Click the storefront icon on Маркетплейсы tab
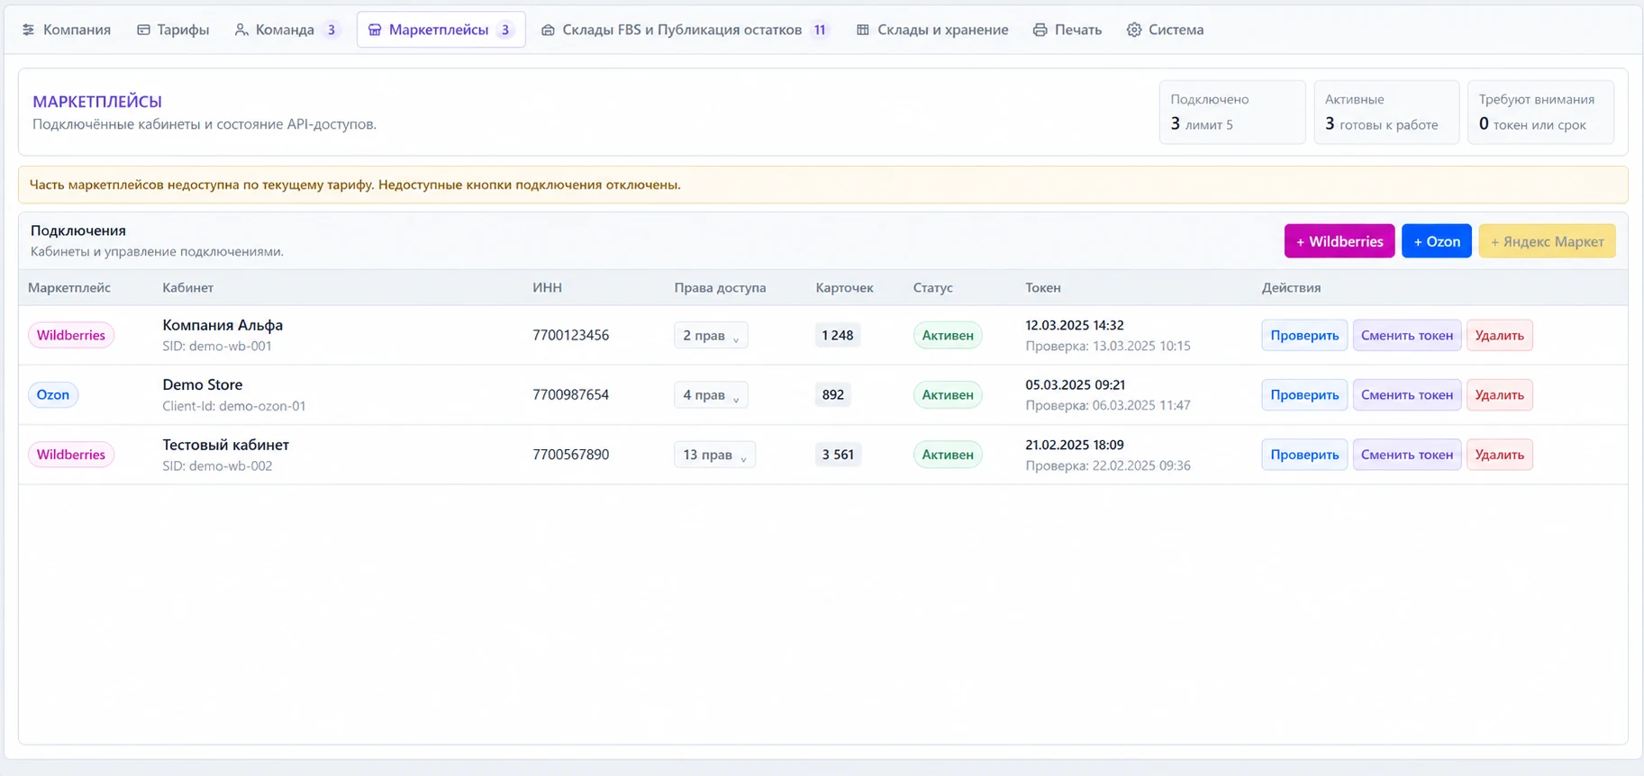1644x776 pixels. click(375, 30)
